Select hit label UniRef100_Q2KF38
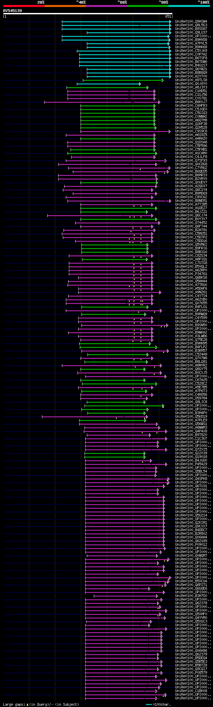213x707 pixels. click(x=191, y=124)
